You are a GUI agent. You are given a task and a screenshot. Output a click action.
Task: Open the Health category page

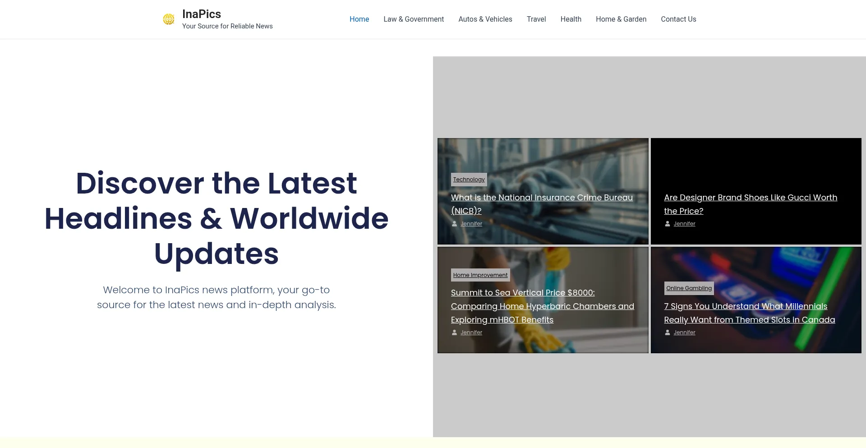pyautogui.click(x=571, y=19)
